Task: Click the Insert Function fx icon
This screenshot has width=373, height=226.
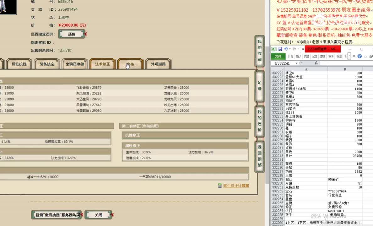Action: [317, 63]
